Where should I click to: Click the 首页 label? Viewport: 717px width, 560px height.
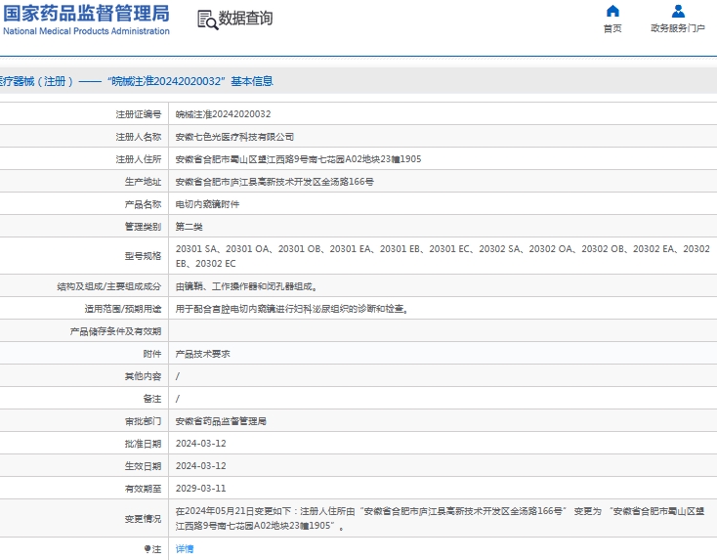point(612,28)
